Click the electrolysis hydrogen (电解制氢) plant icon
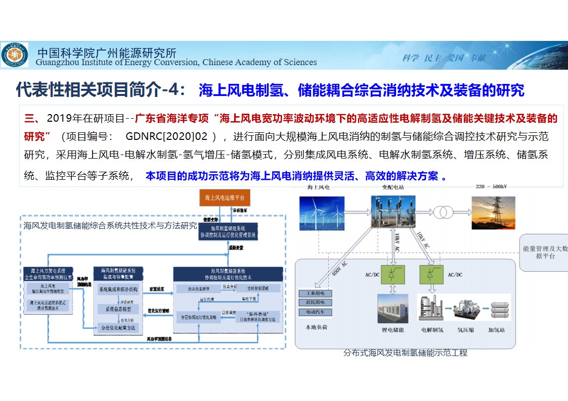 431,308
